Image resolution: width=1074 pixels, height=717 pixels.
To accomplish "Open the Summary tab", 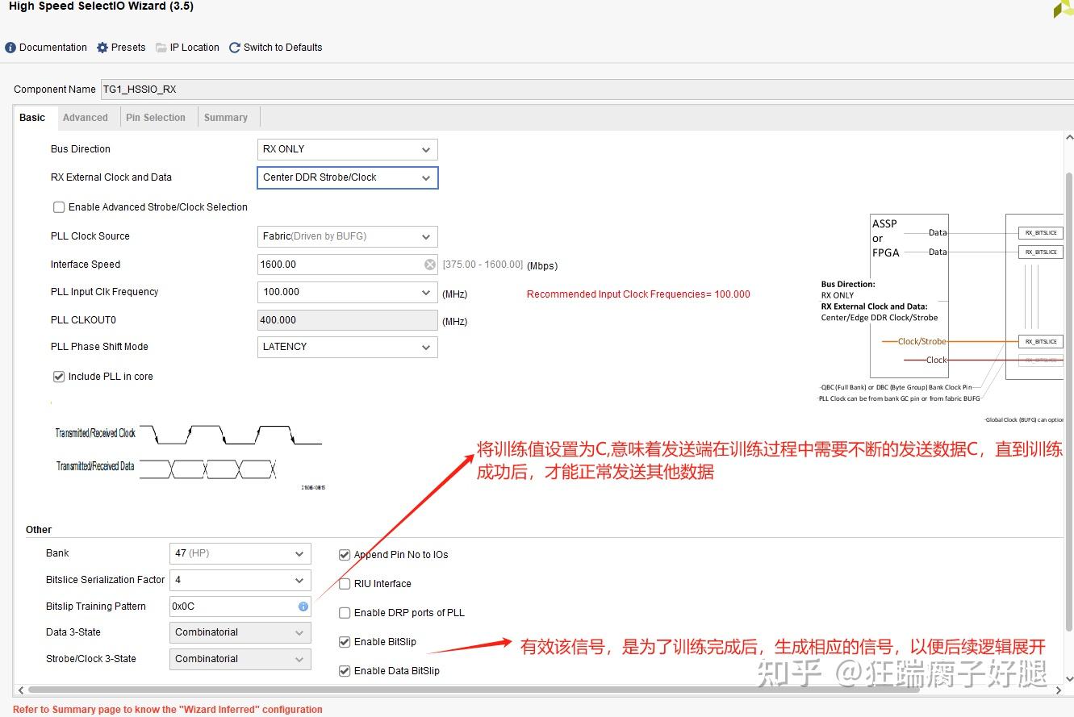I will 227,117.
